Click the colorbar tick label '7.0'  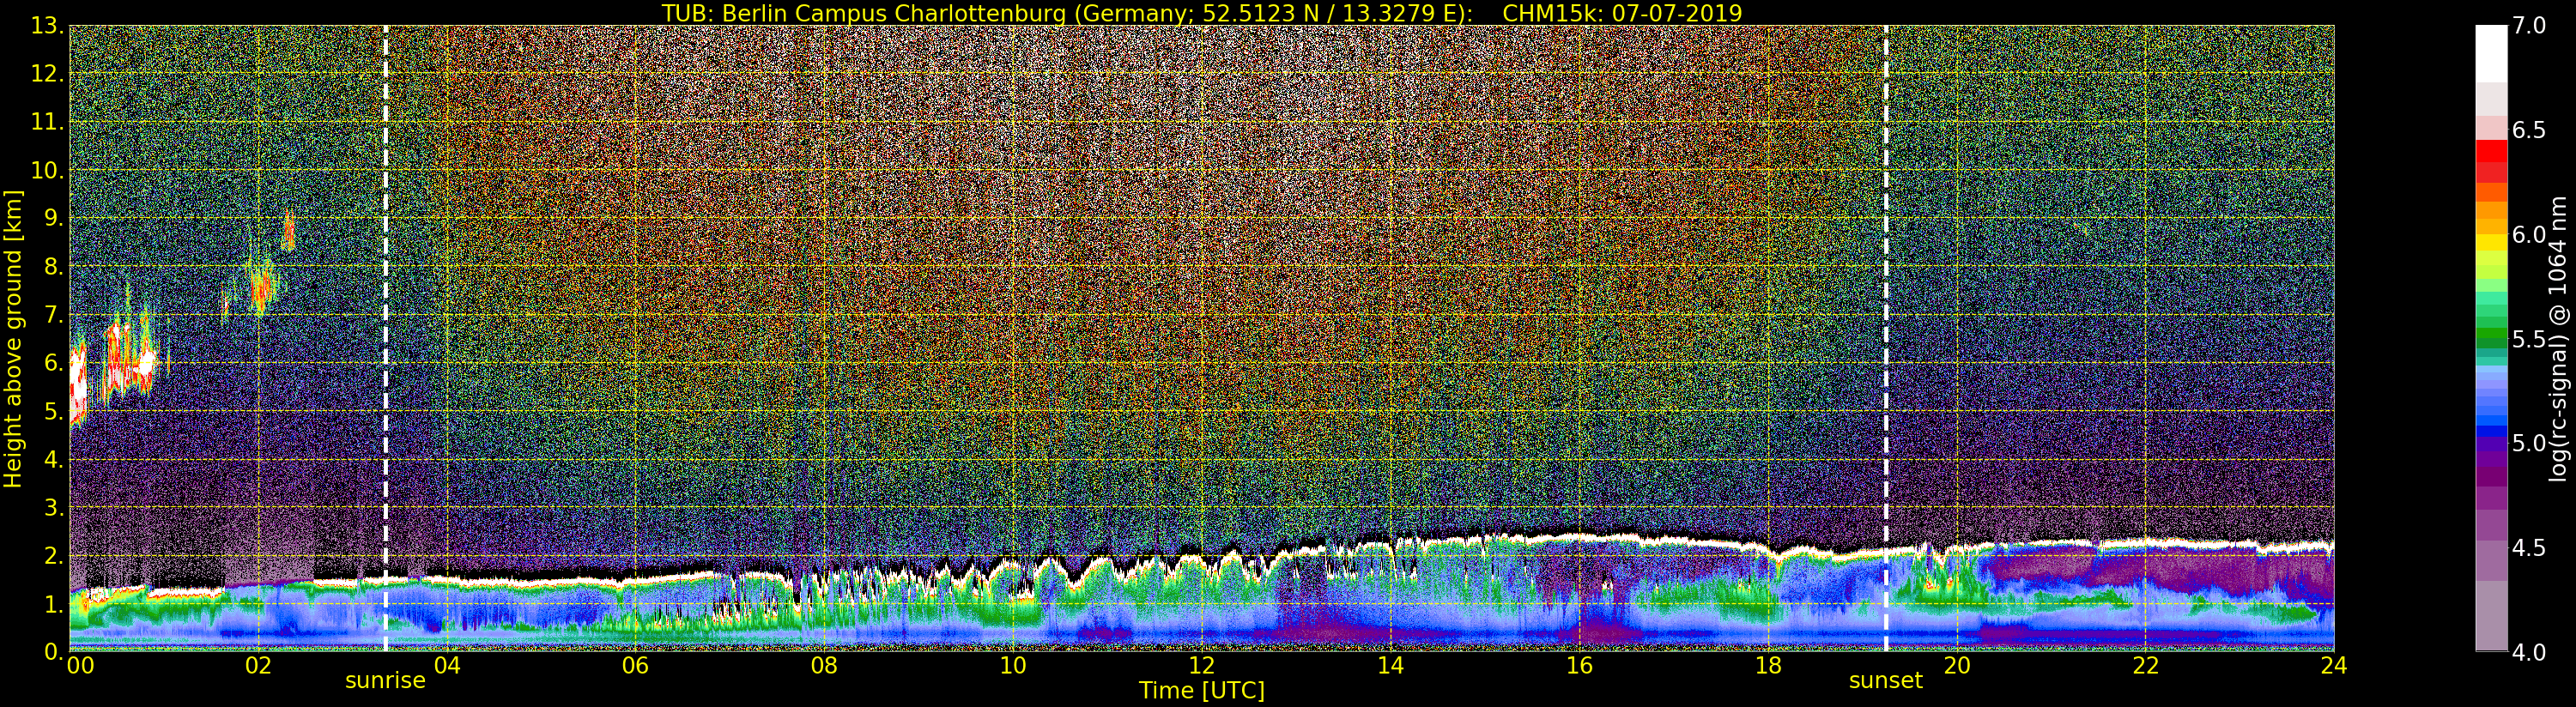tap(2529, 26)
